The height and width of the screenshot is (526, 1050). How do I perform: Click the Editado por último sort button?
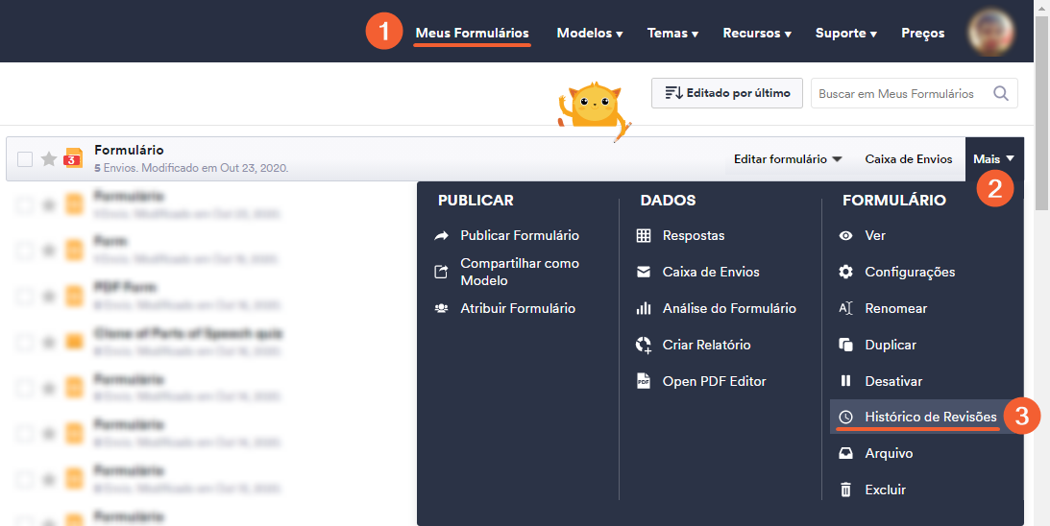tap(727, 93)
